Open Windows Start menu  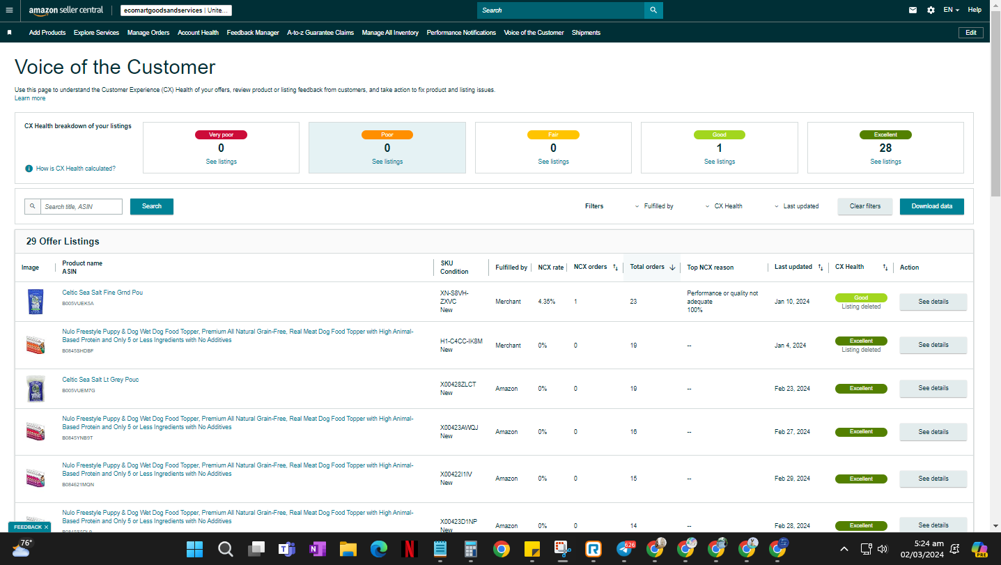195,549
